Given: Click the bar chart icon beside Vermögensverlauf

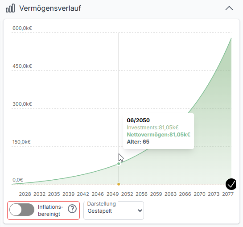Looking at the screenshot, I should [10, 8].
